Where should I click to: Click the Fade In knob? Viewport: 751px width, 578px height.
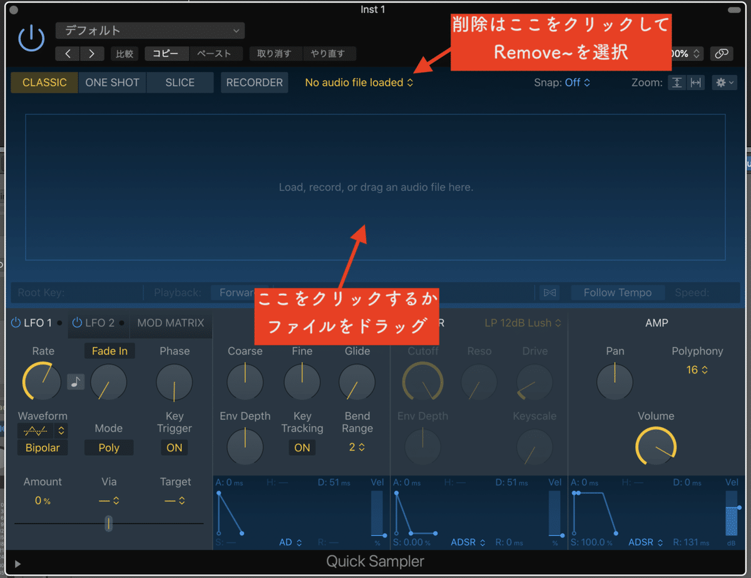point(109,382)
